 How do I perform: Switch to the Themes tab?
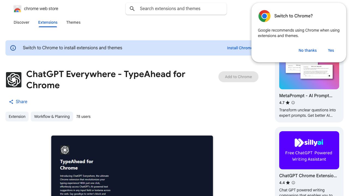(73, 22)
